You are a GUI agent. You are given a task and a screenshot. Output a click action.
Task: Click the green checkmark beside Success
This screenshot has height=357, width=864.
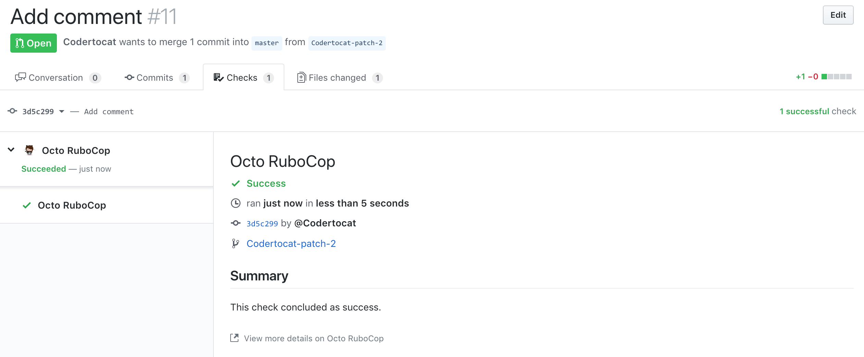point(236,183)
